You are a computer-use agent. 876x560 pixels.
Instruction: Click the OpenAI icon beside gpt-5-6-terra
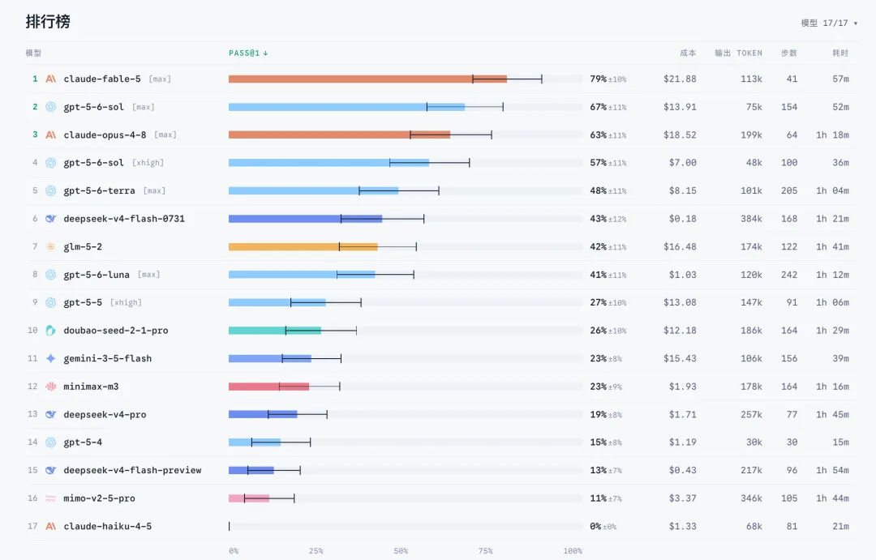[51, 190]
